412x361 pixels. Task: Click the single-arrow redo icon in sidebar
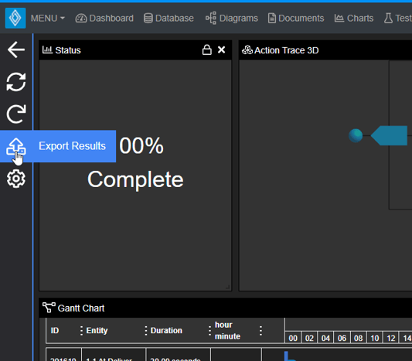16,114
